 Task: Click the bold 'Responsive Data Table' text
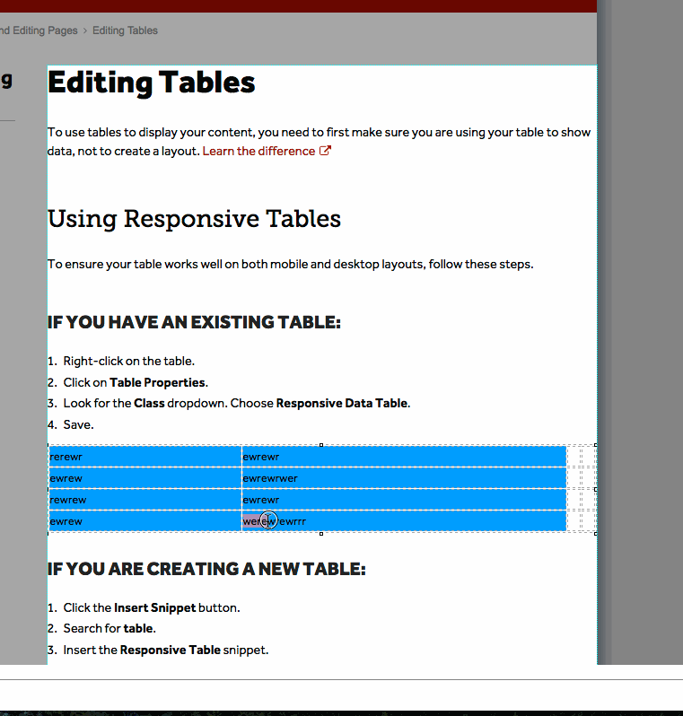point(342,403)
